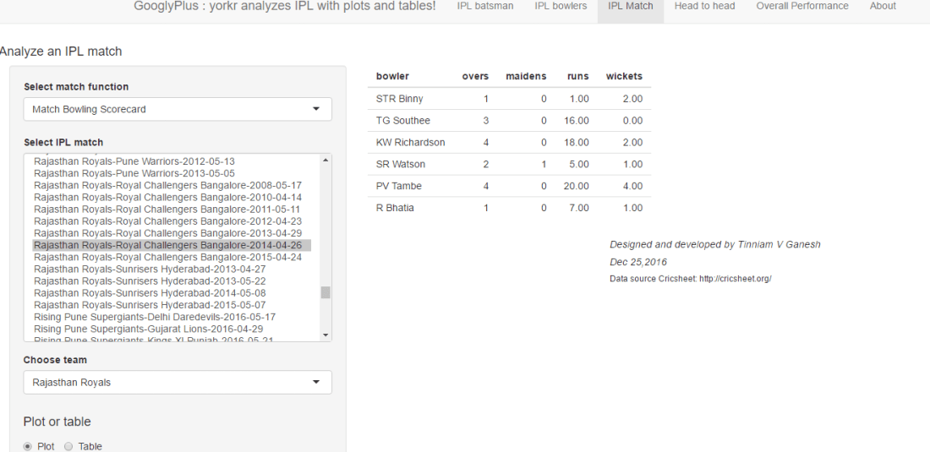Click the GooglyPlus app title
930x452 pixels.
coord(285,7)
